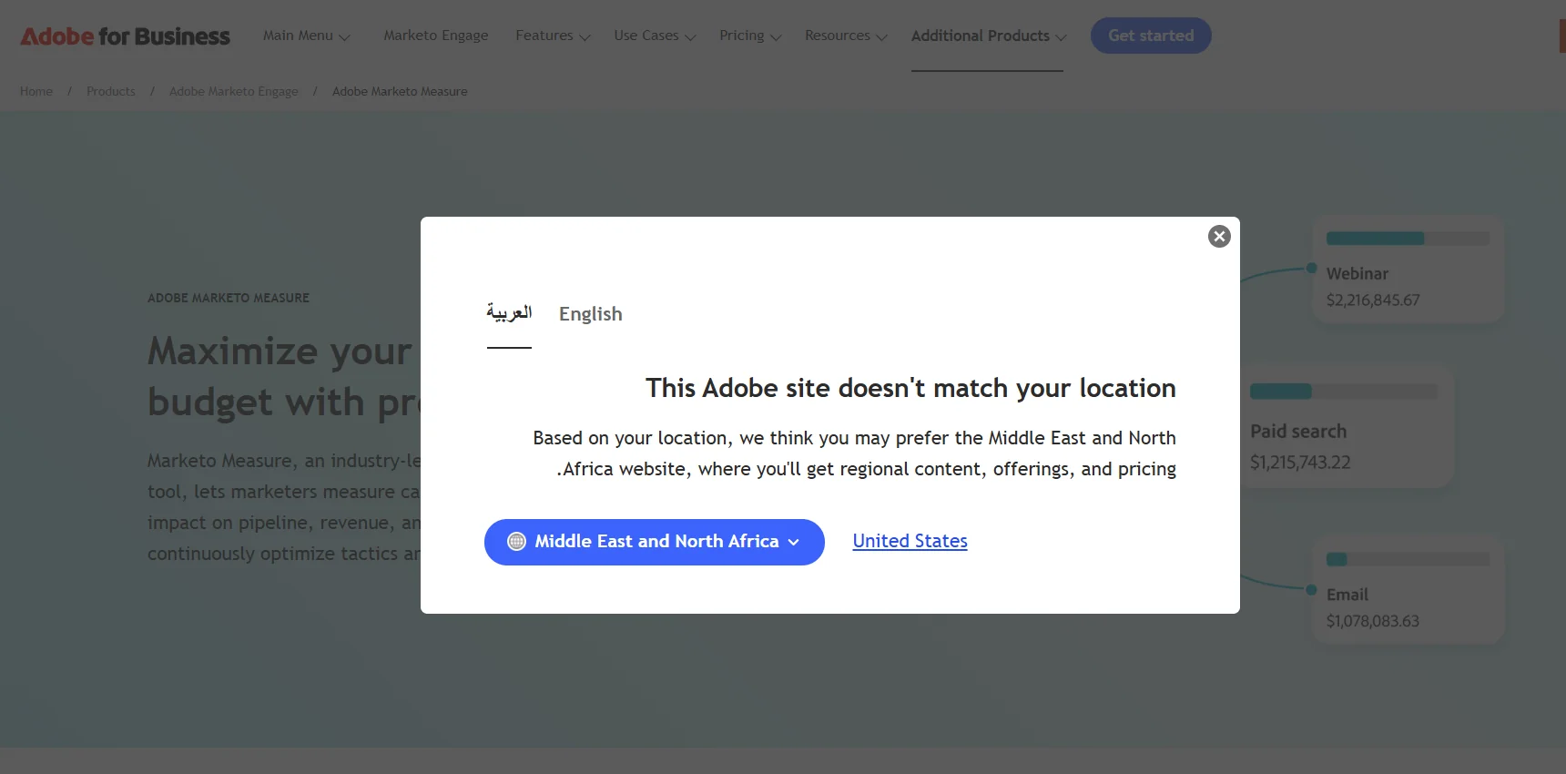Viewport: 1566px width, 774px height.
Task: Close the location mismatch dialog
Action: tap(1219, 237)
